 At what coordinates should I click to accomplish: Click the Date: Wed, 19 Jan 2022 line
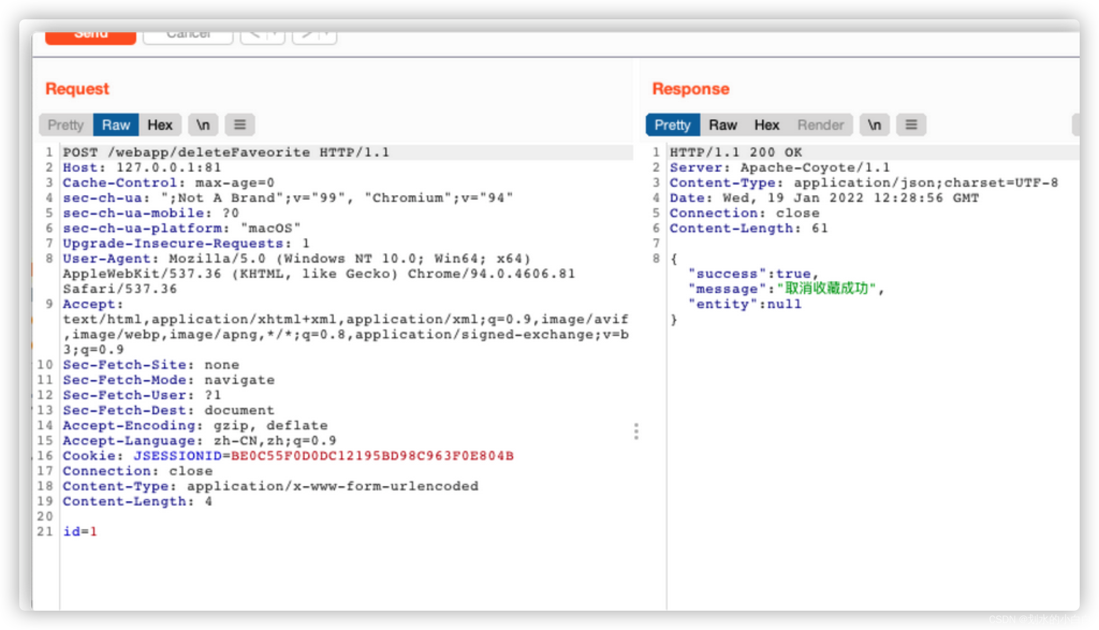824,198
